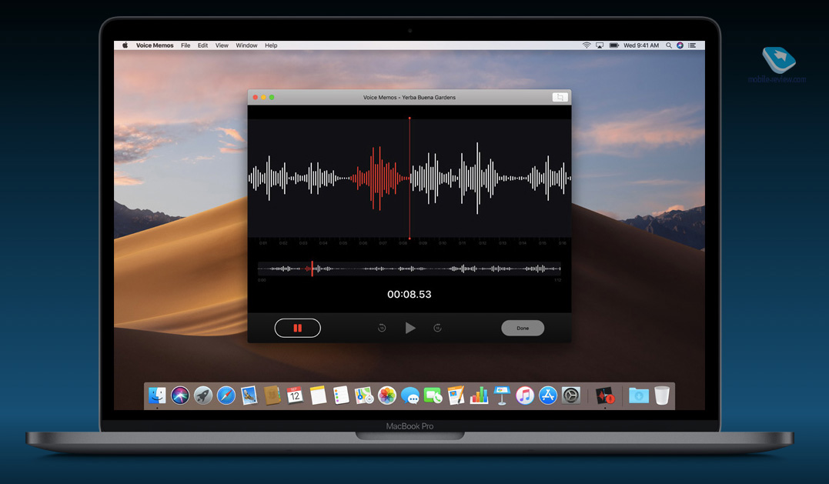This screenshot has height=484, width=829.
Task: Click the Done button
Action: pos(523,328)
